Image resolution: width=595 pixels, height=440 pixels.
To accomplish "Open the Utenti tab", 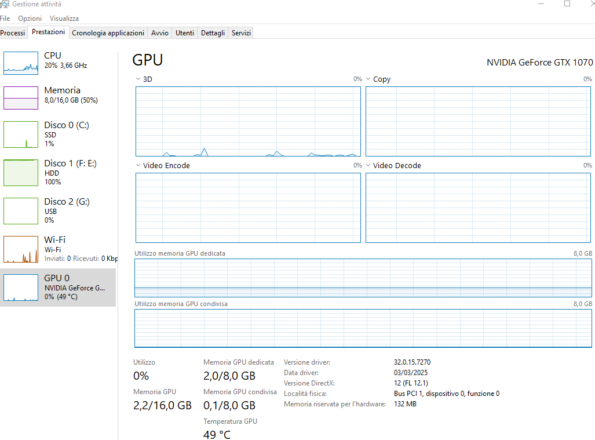I will click(185, 33).
